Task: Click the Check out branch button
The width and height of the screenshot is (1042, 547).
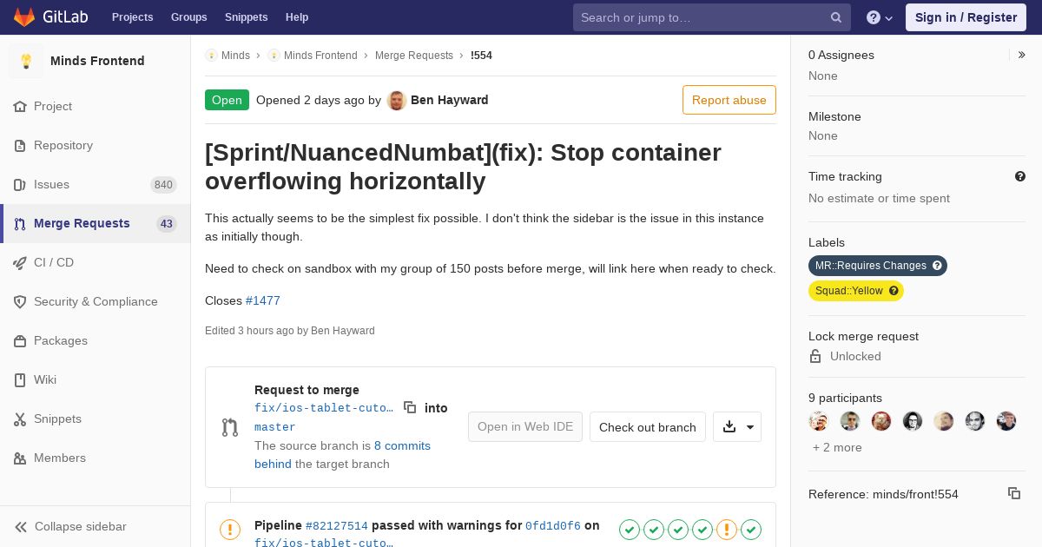Action: (x=648, y=427)
